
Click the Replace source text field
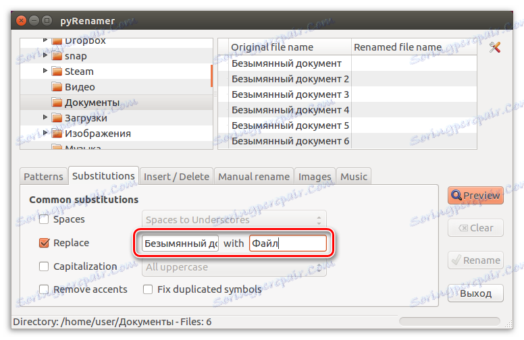(180, 243)
